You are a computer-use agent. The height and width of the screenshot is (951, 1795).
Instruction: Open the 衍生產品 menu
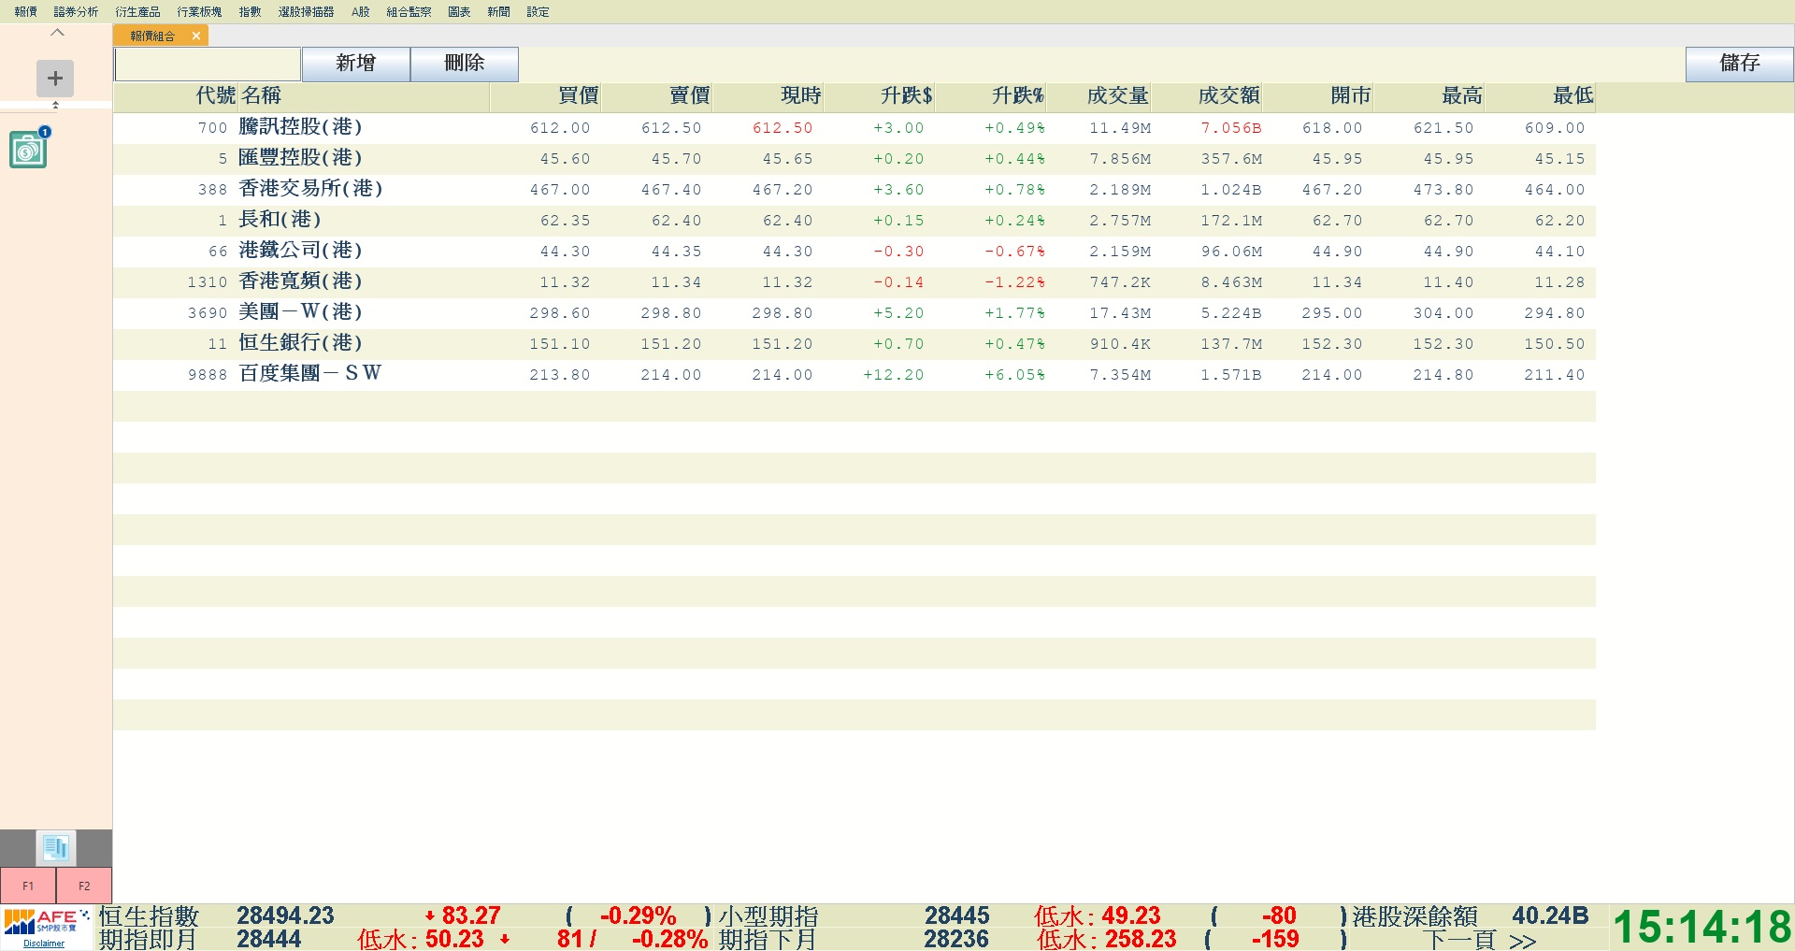tap(137, 11)
